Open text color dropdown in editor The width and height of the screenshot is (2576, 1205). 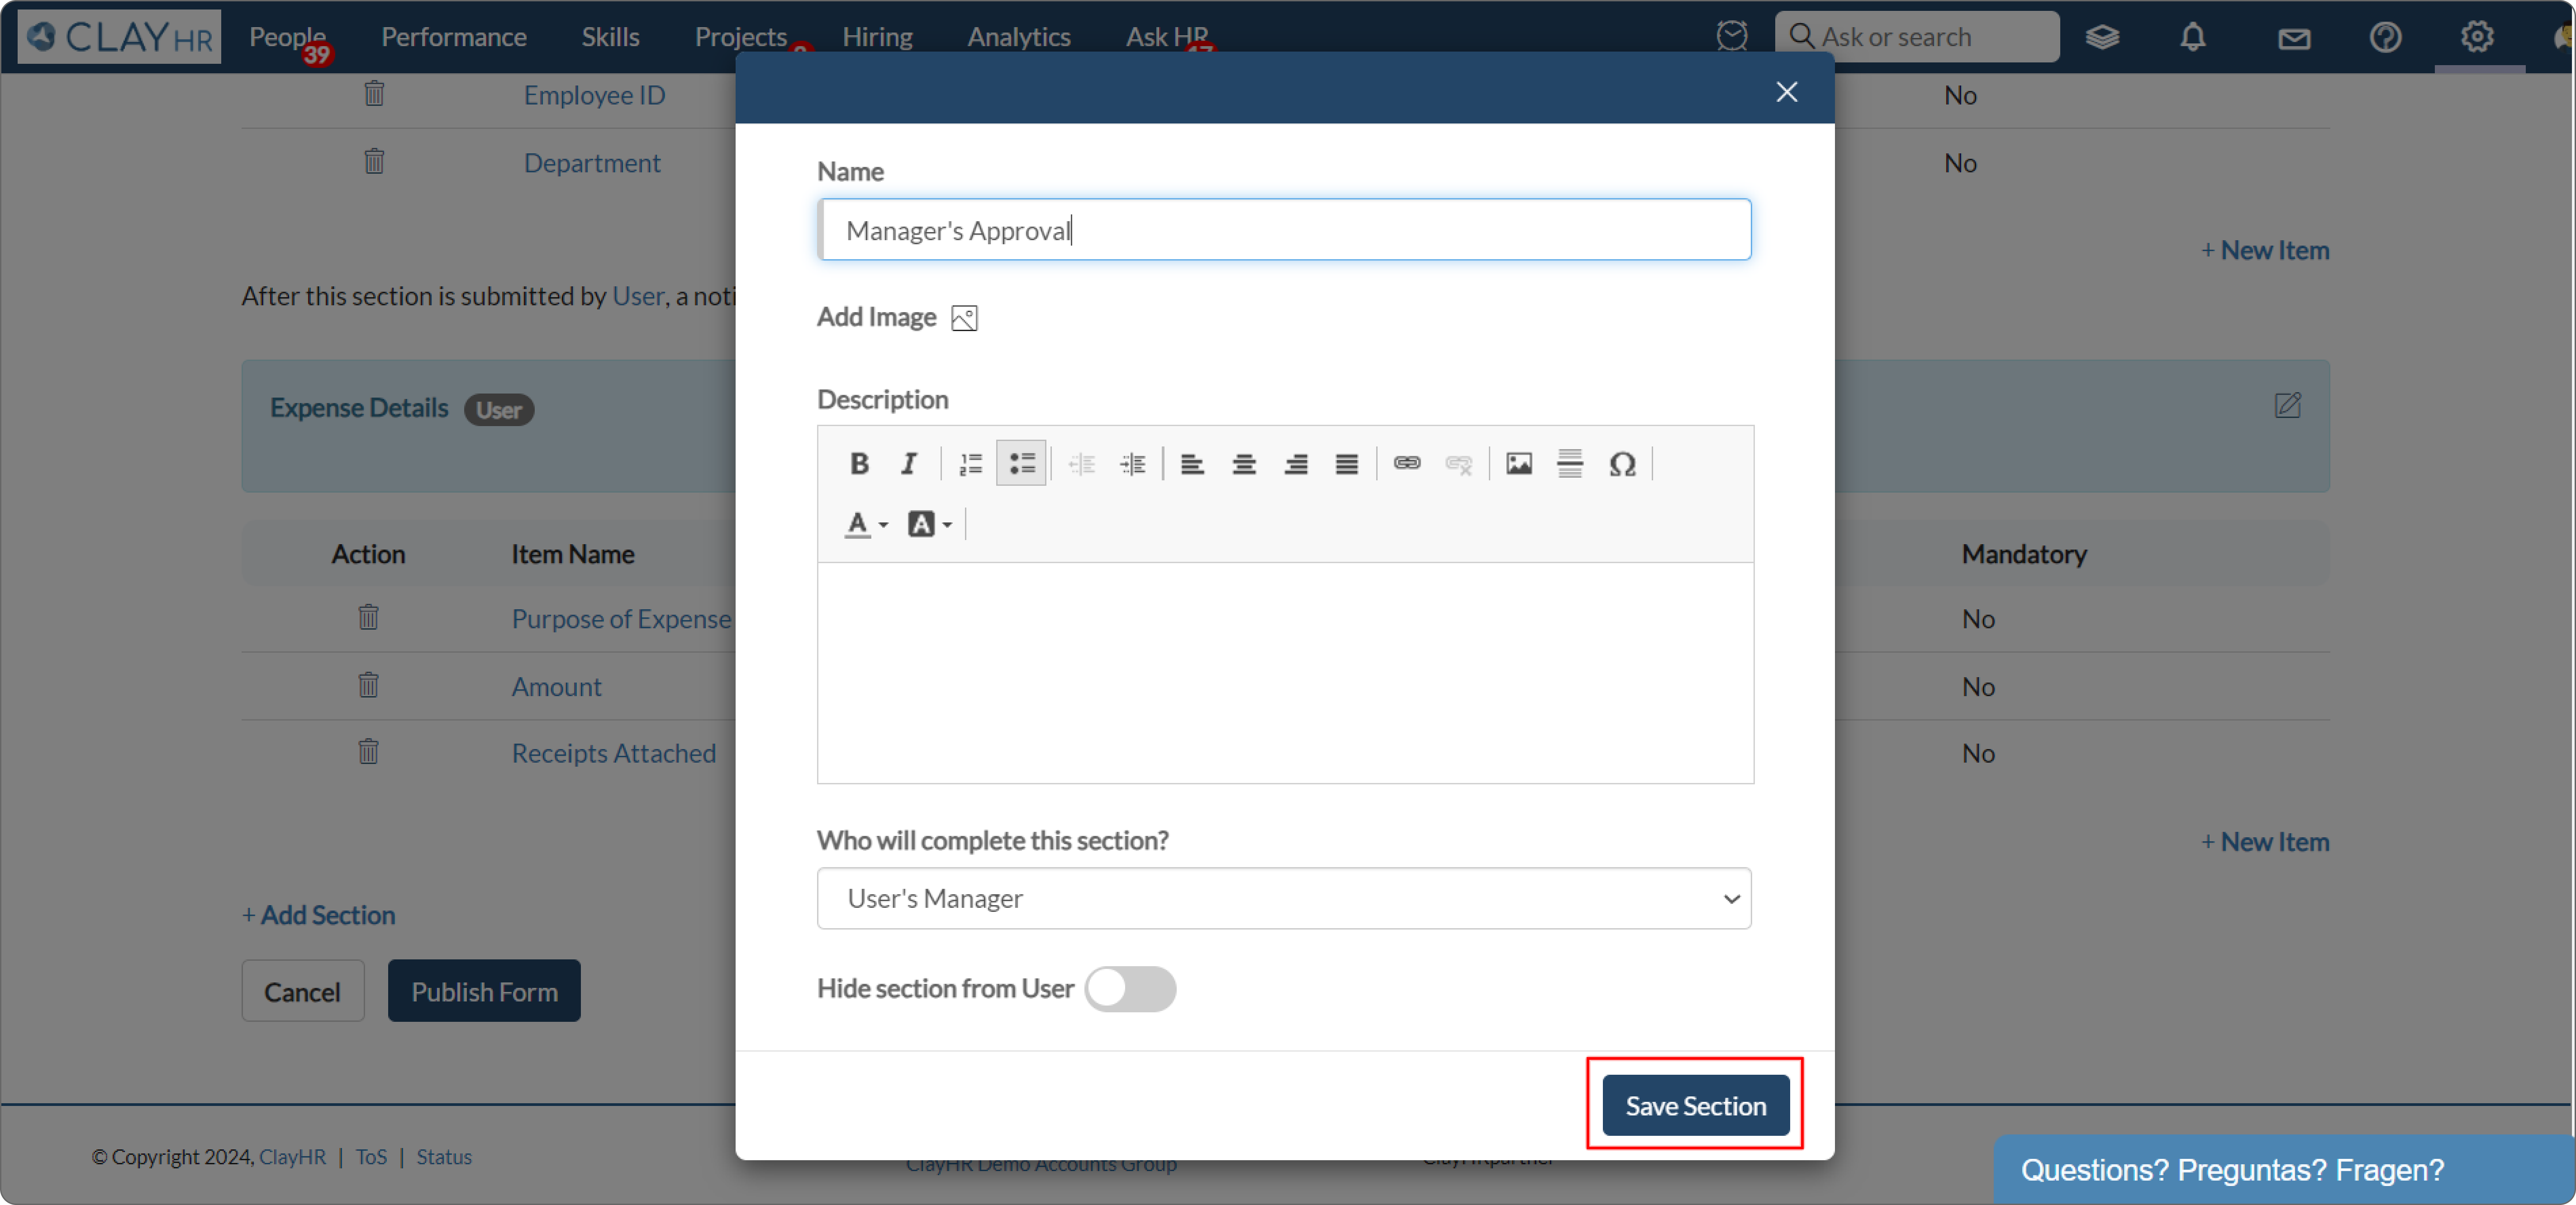(x=866, y=524)
